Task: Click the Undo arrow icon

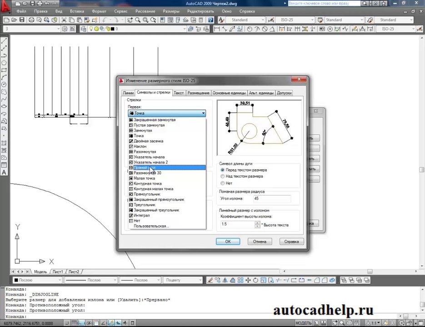Action: click(x=105, y=20)
